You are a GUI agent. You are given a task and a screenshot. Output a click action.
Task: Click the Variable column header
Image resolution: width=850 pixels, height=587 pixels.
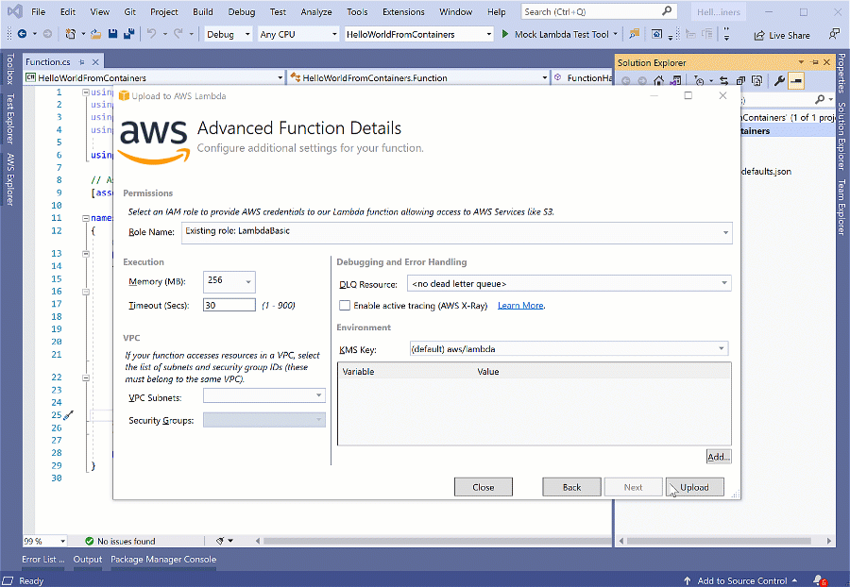point(358,372)
